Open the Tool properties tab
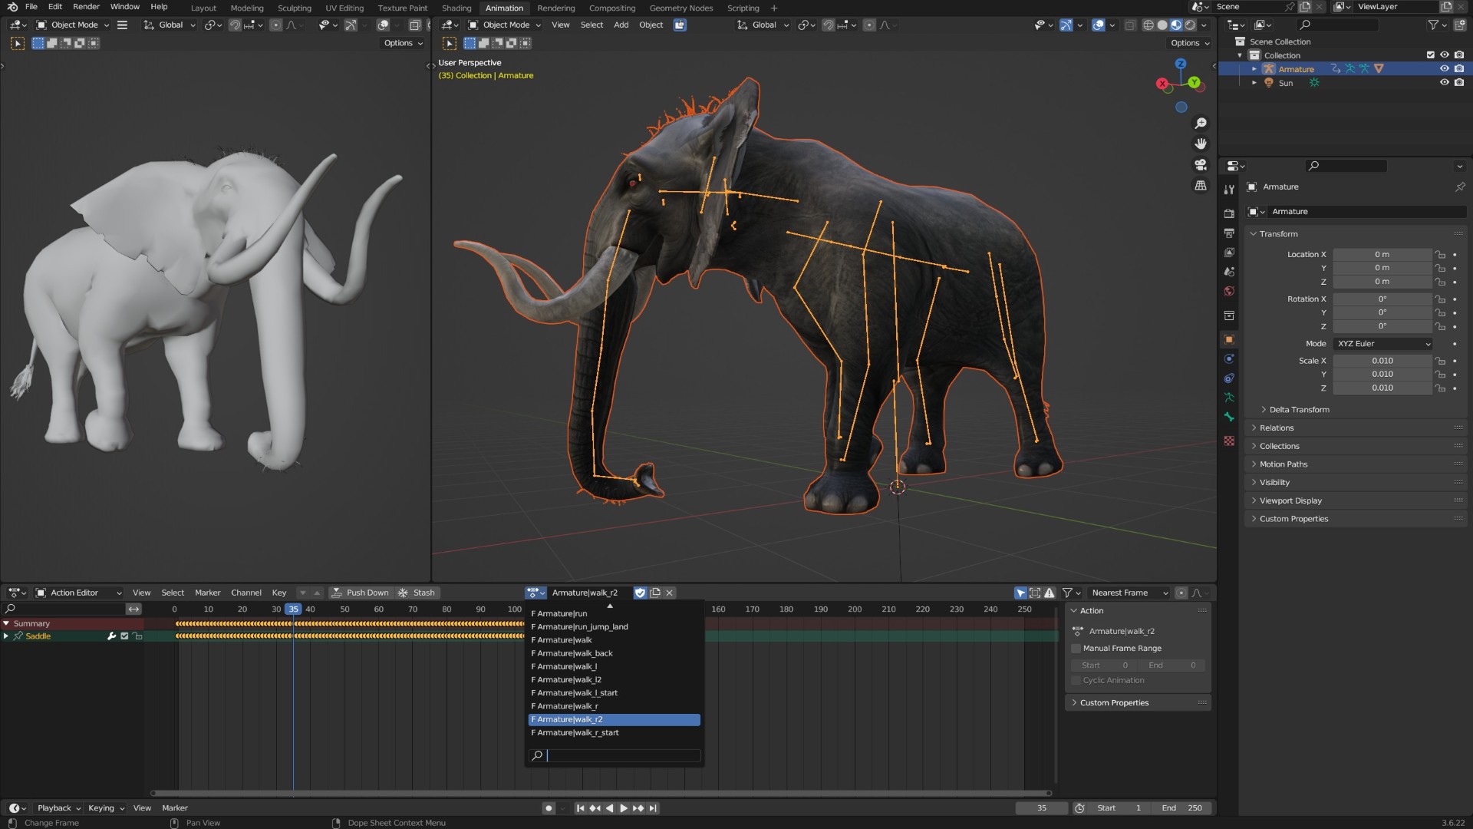 [1229, 190]
